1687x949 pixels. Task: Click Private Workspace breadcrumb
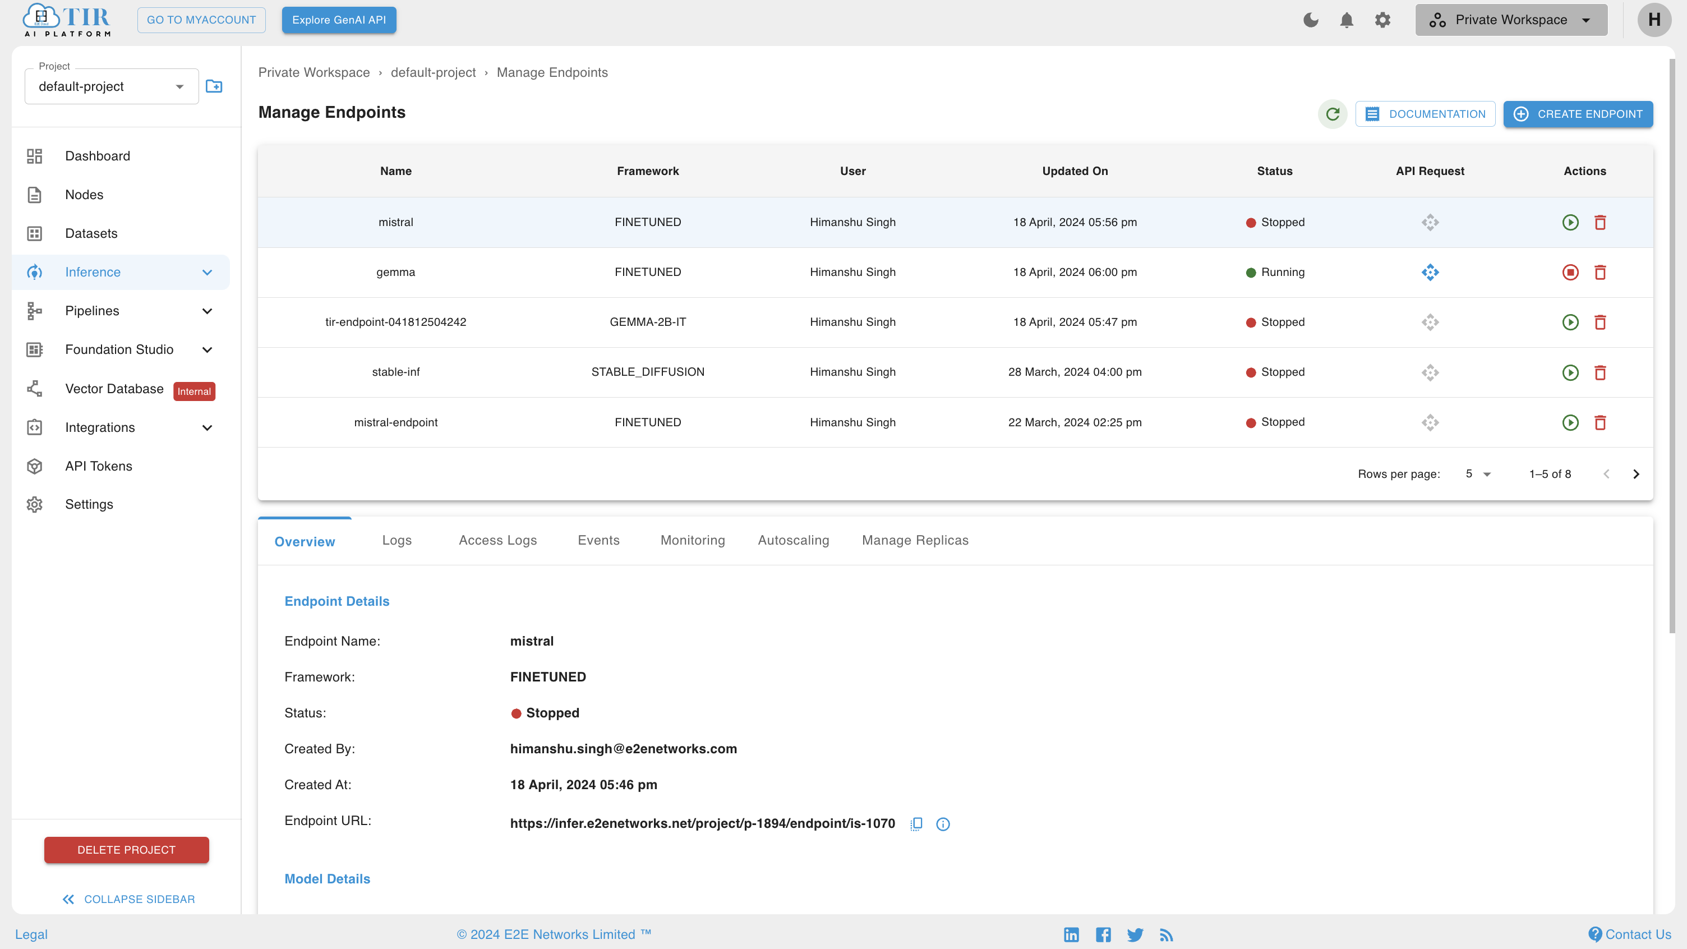[314, 73]
